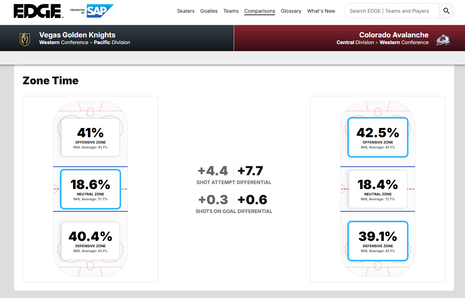Viewport: 465px width, 298px height.
Task: Select Colorado 39.1% defensive zone card
Action: pos(378,241)
